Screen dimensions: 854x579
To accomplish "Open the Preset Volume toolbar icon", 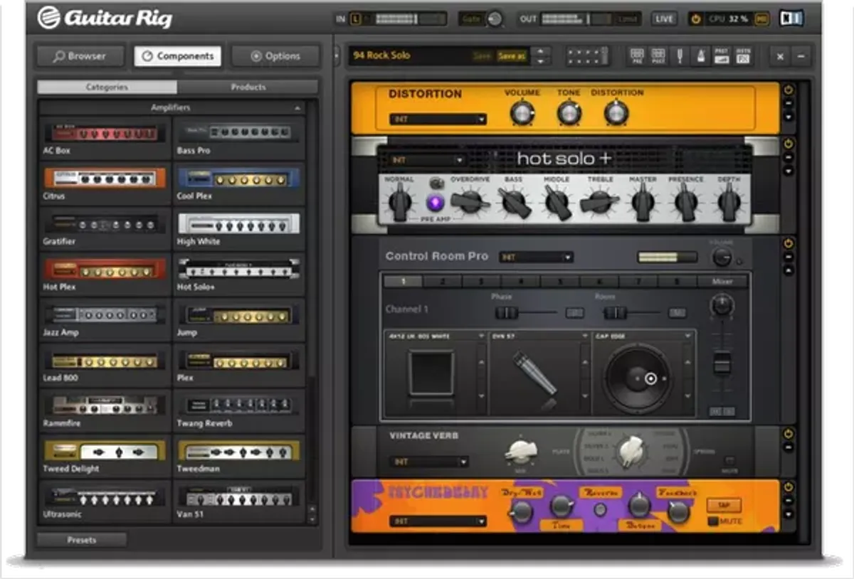I will pyautogui.click(x=721, y=55).
